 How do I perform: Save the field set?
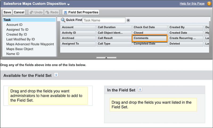tap(7, 12)
